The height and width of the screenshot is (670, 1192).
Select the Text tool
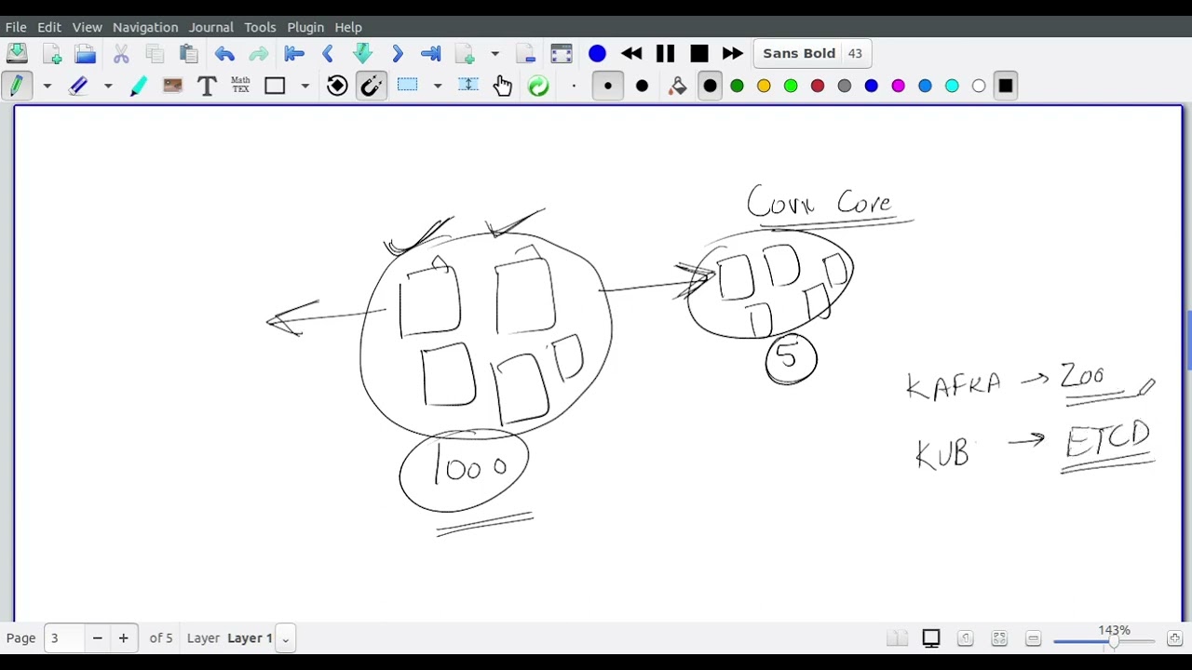coord(207,86)
